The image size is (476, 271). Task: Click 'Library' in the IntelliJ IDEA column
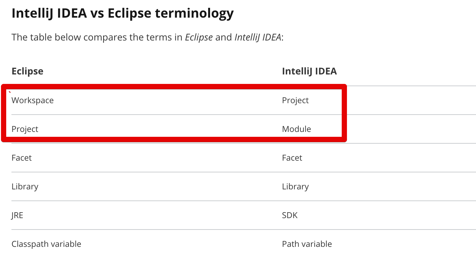[295, 187]
